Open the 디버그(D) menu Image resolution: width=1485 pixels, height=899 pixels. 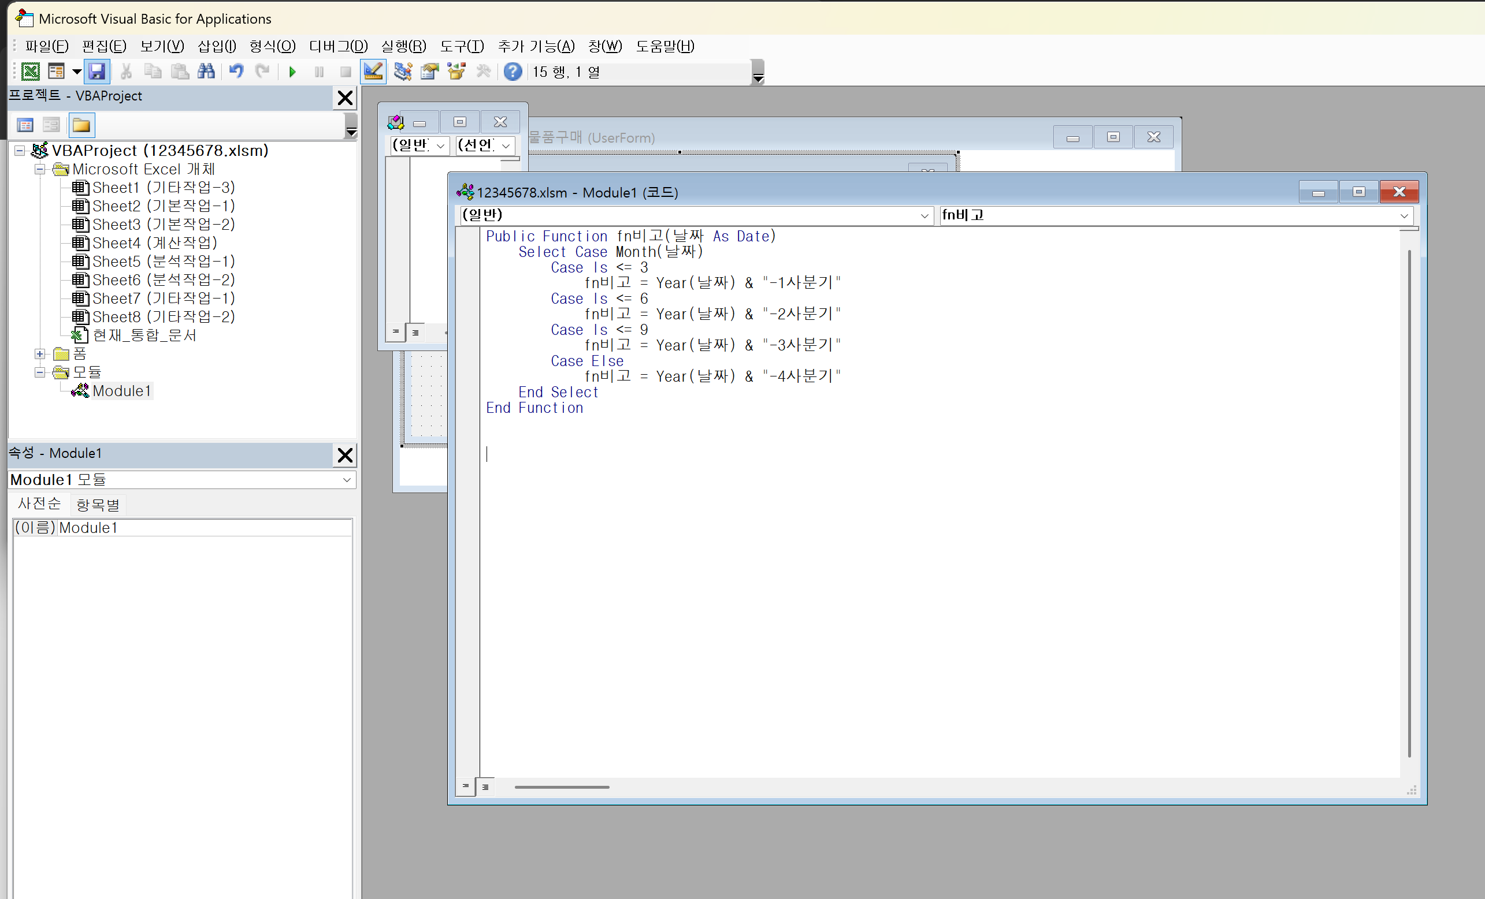pos(337,46)
